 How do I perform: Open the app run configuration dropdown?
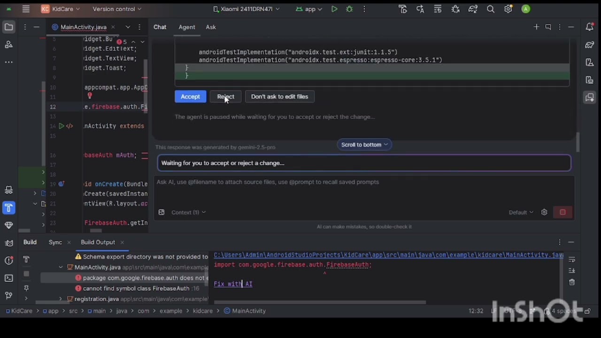310,9
